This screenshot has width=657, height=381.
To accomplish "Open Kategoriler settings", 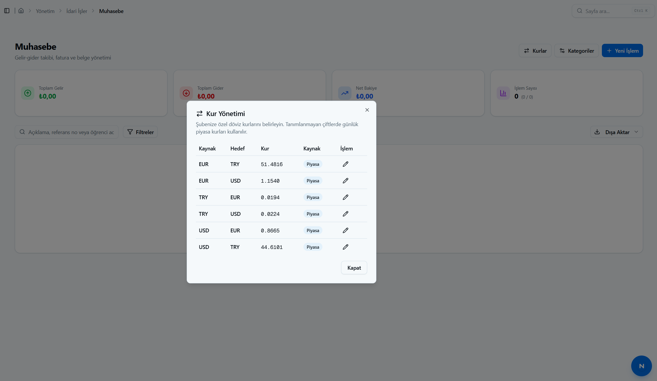I will (x=577, y=51).
